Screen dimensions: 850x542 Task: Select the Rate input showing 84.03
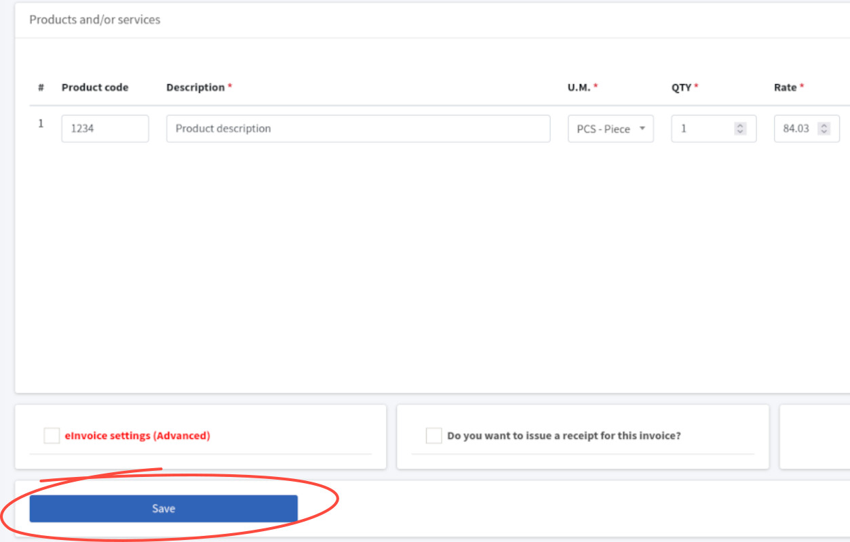796,129
